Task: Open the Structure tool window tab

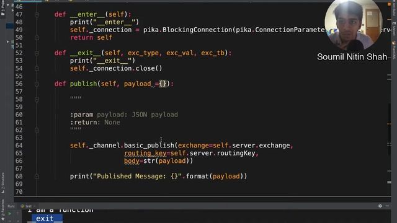Action: 2,183
